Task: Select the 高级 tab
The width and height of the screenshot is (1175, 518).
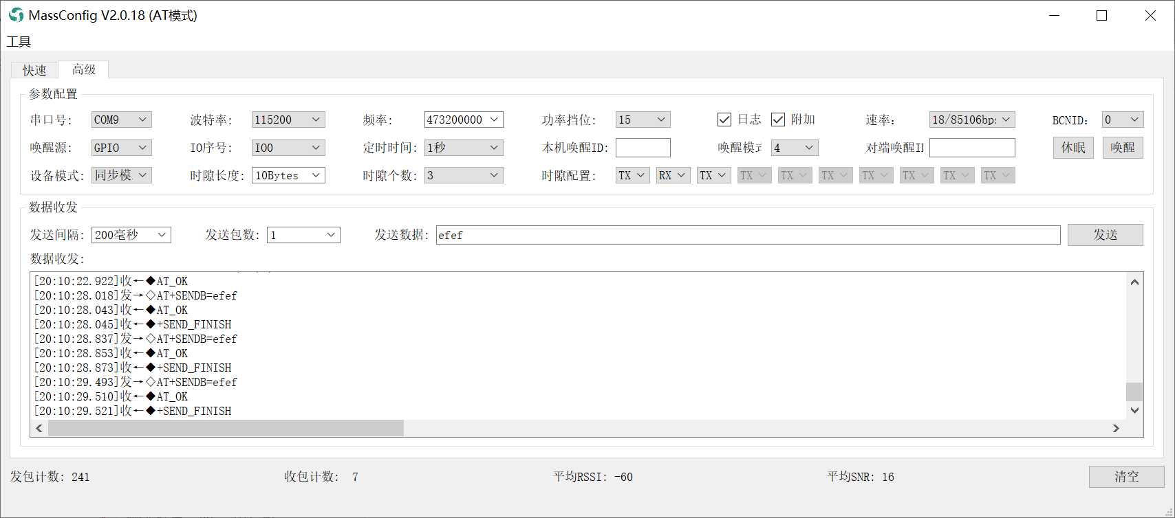Action: click(84, 69)
